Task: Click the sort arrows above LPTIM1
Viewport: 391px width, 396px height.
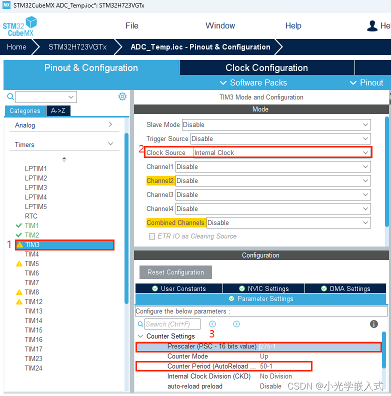Action: tap(64, 159)
